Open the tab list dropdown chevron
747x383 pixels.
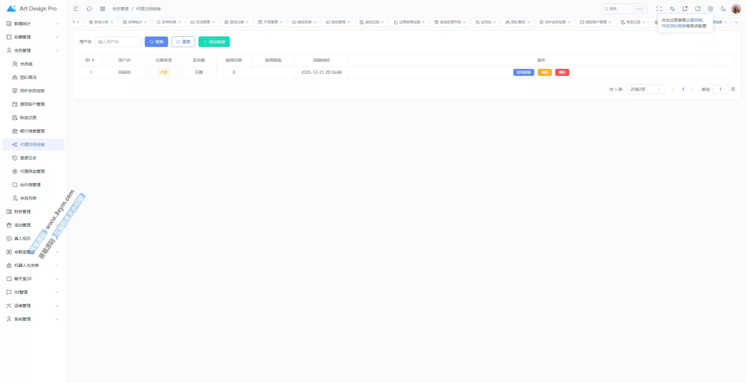tap(736, 22)
